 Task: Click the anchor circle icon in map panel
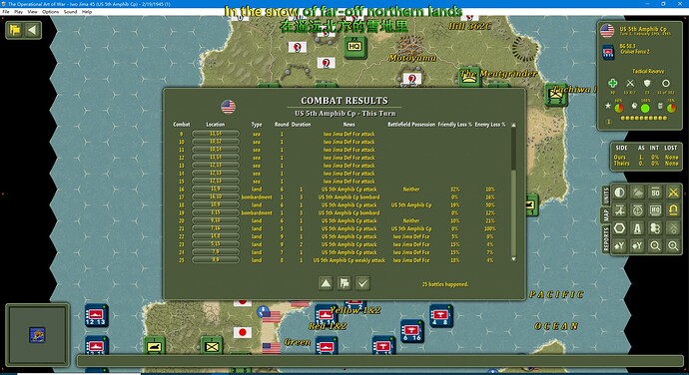637,210
